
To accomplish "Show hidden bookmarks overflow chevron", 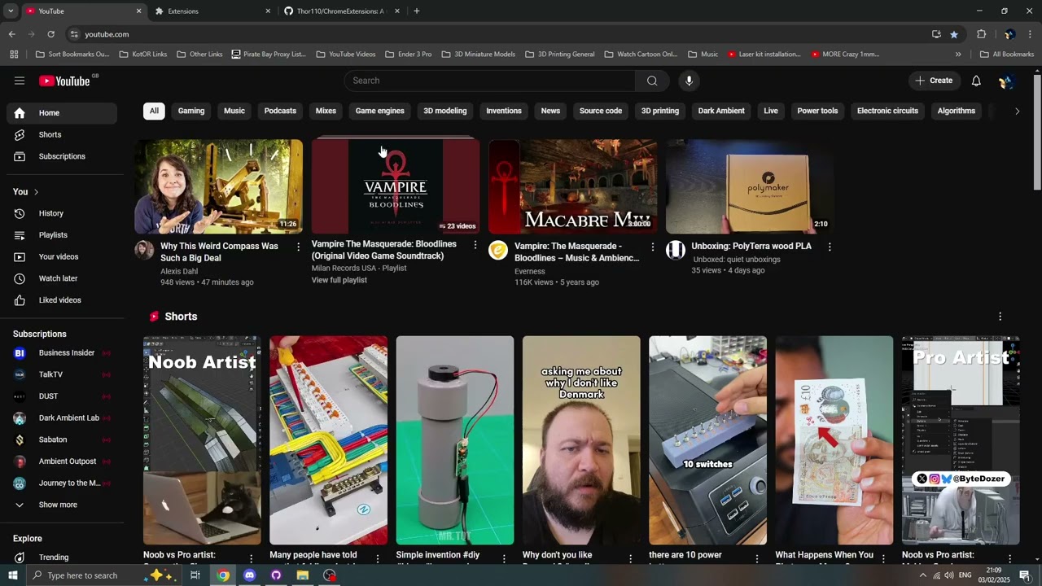I will 958,55.
